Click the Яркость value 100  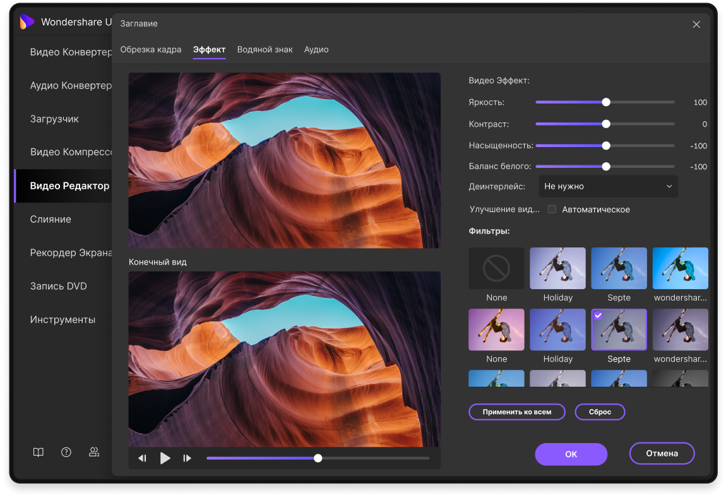pos(700,102)
